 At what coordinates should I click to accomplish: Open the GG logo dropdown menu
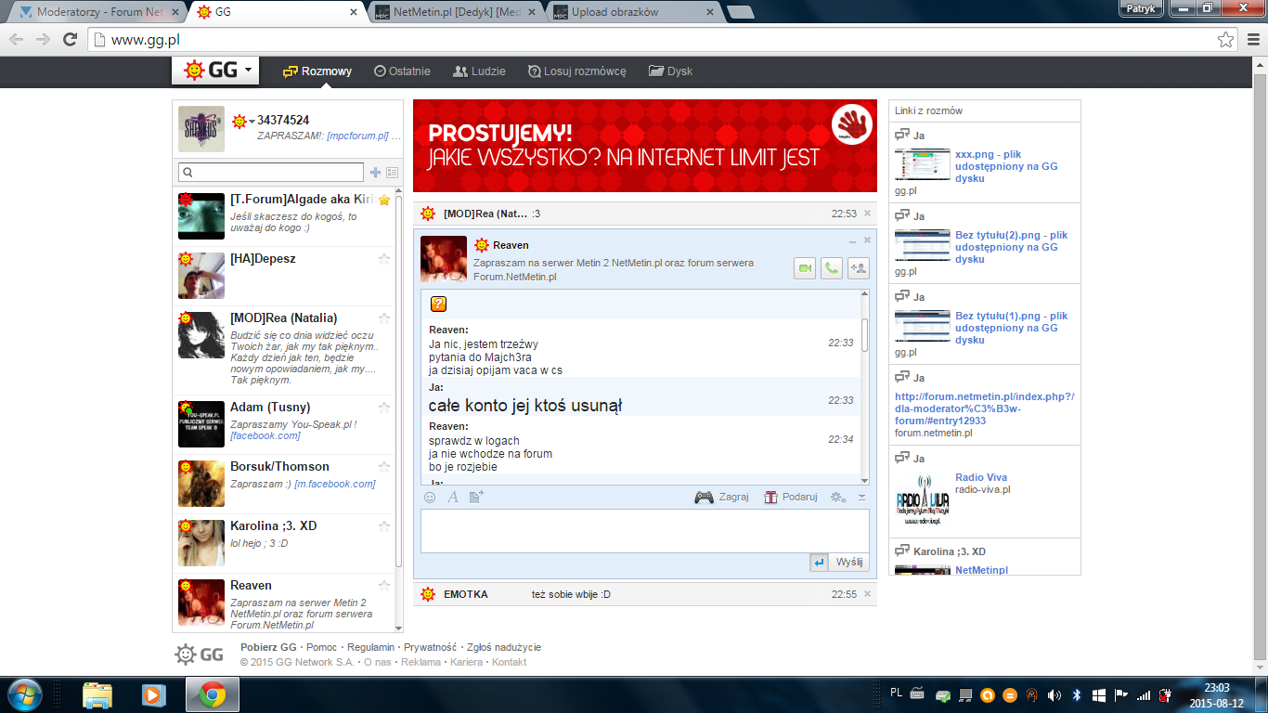[x=215, y=71]
